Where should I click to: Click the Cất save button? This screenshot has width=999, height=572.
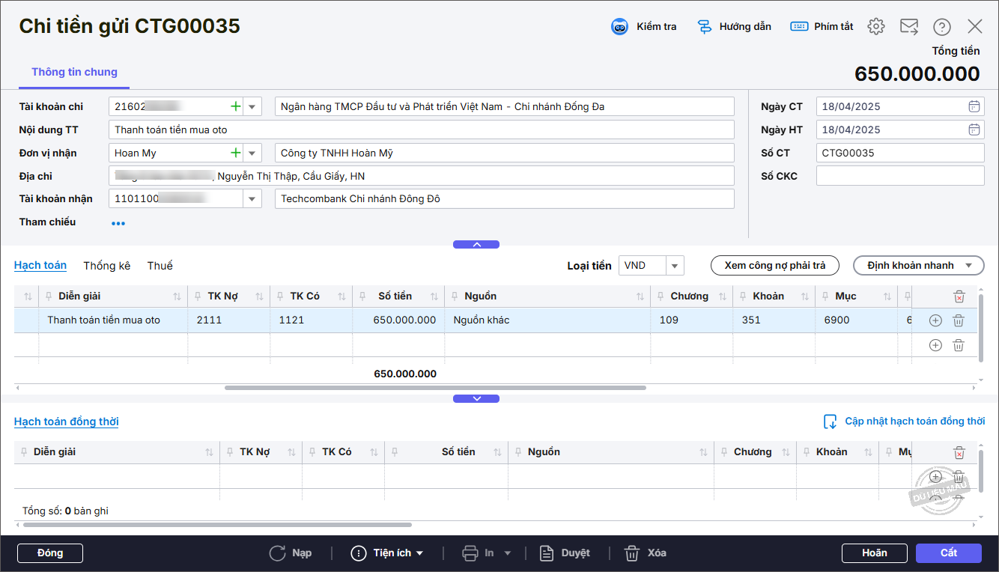(948, 553)
